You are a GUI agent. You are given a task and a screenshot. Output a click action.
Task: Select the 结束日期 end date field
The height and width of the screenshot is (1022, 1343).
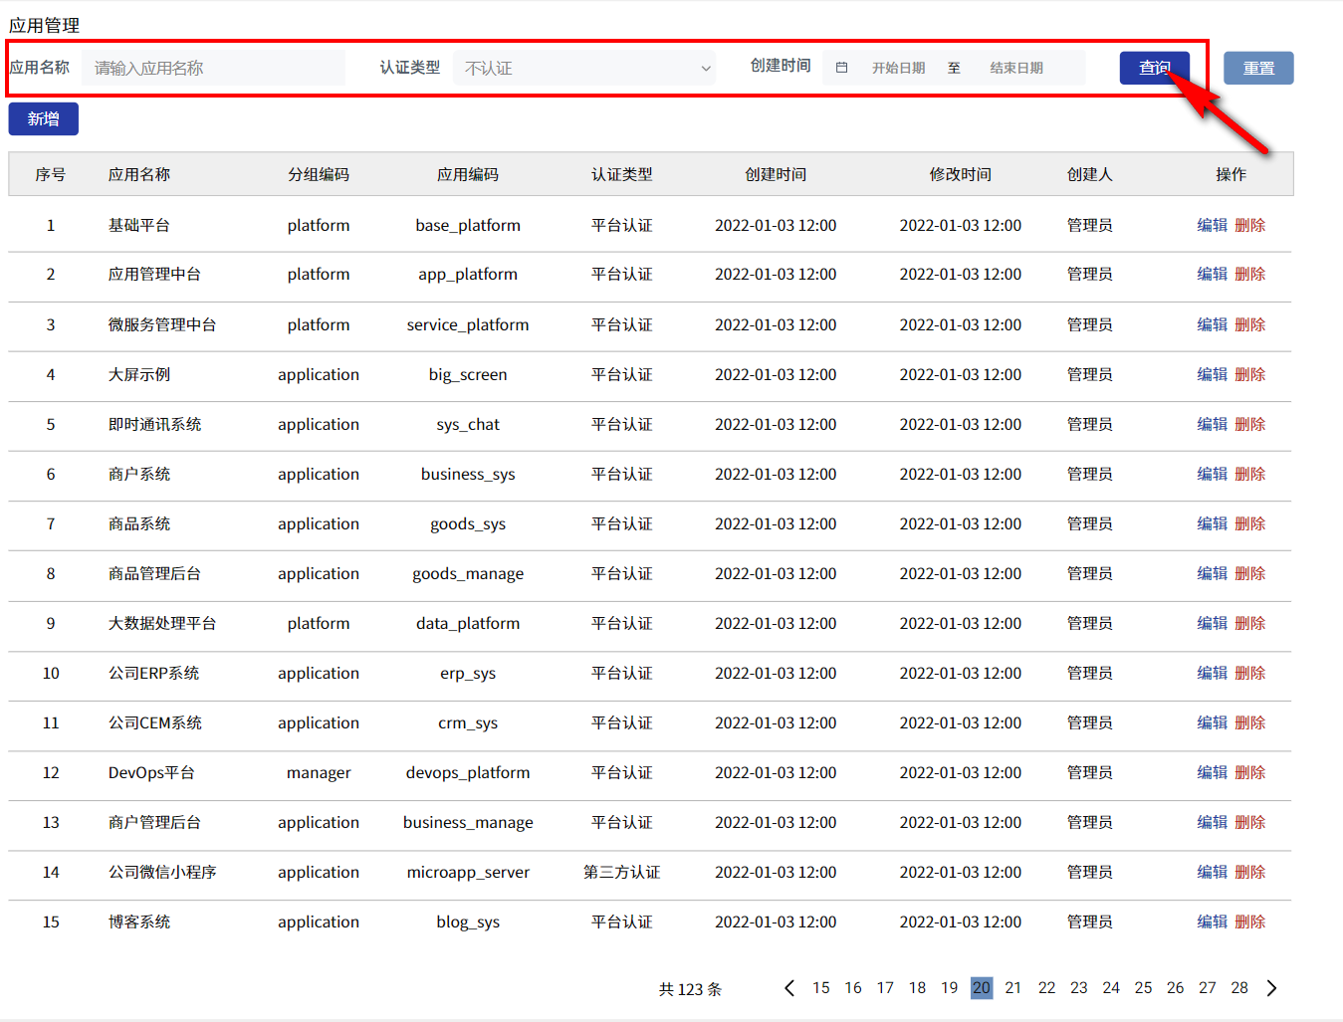(1016, 69)
